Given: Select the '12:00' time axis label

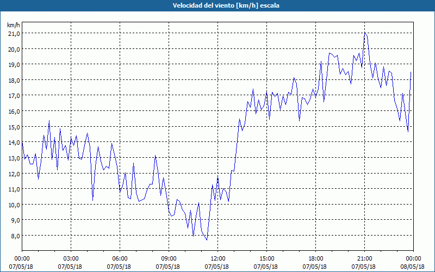Looking at the screenshot, I should [218, 259].
